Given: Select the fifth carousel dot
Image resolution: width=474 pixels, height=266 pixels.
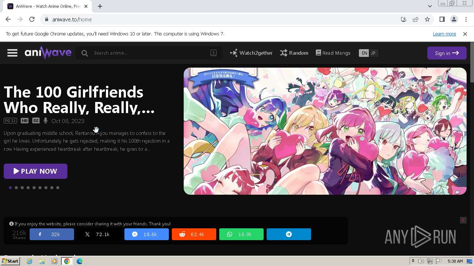Looking at the screenshot, I should pos(34,188).
